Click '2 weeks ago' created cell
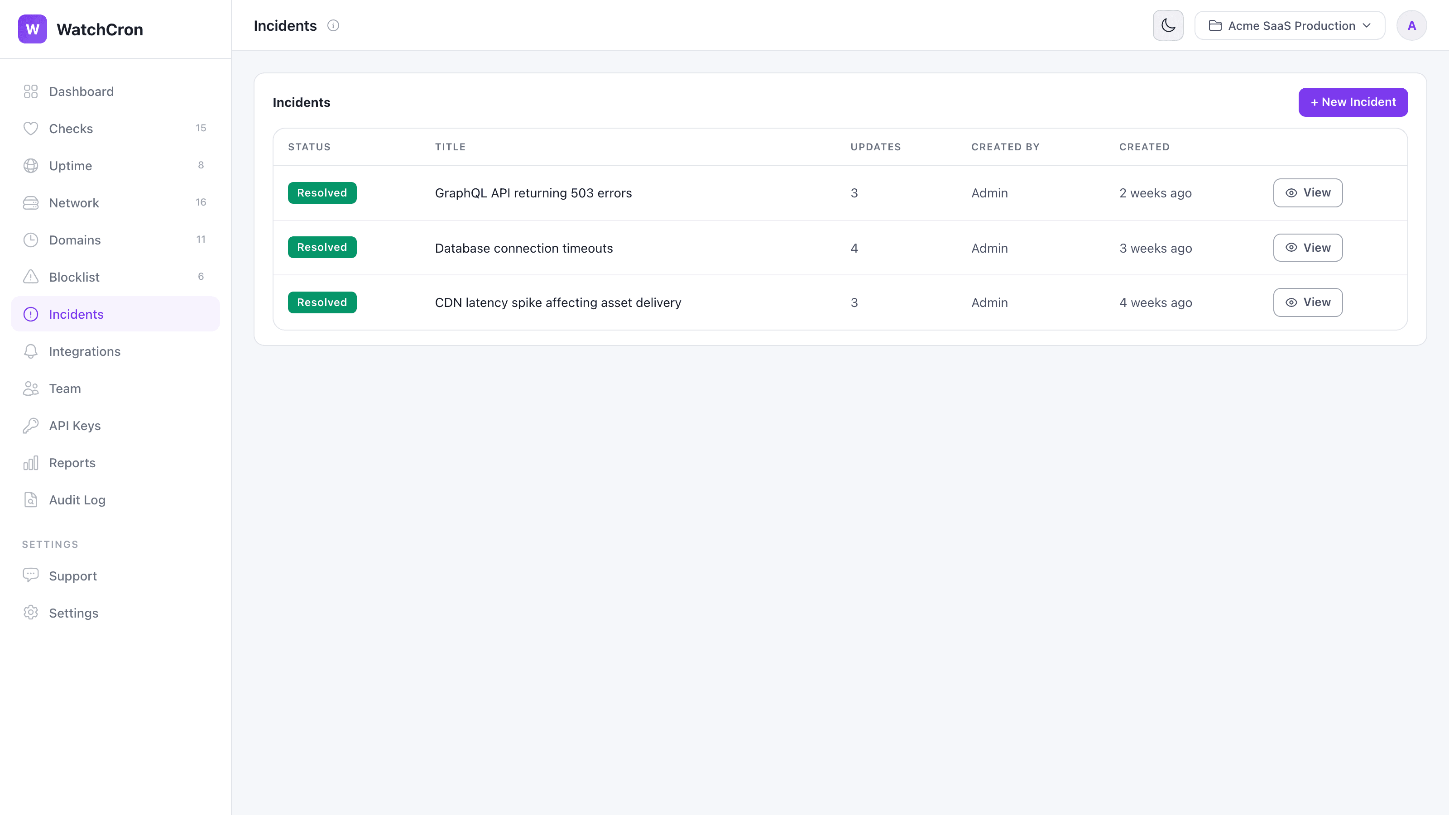 click(1156, 193)
